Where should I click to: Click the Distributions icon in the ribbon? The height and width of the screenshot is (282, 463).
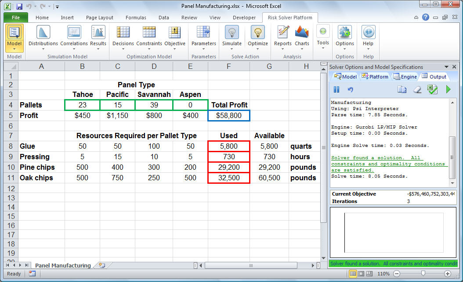(x=43, y=33)
